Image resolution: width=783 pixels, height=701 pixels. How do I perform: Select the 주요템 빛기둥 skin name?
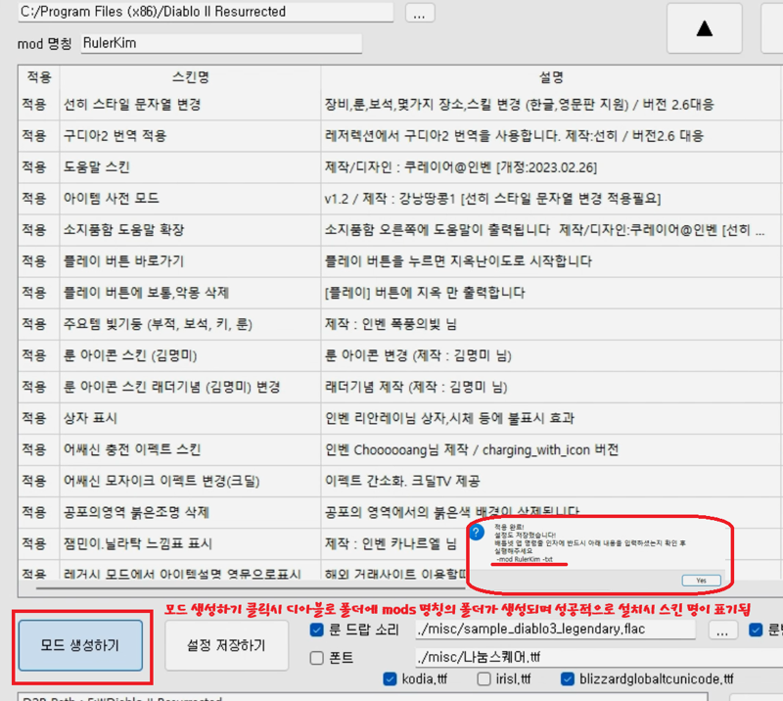pos(158,324)
